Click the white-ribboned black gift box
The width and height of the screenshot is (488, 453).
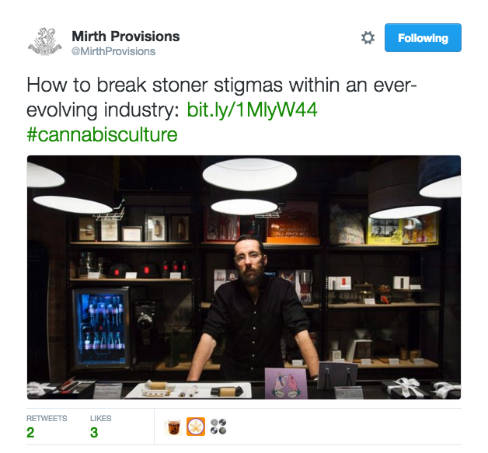point(406,389)
